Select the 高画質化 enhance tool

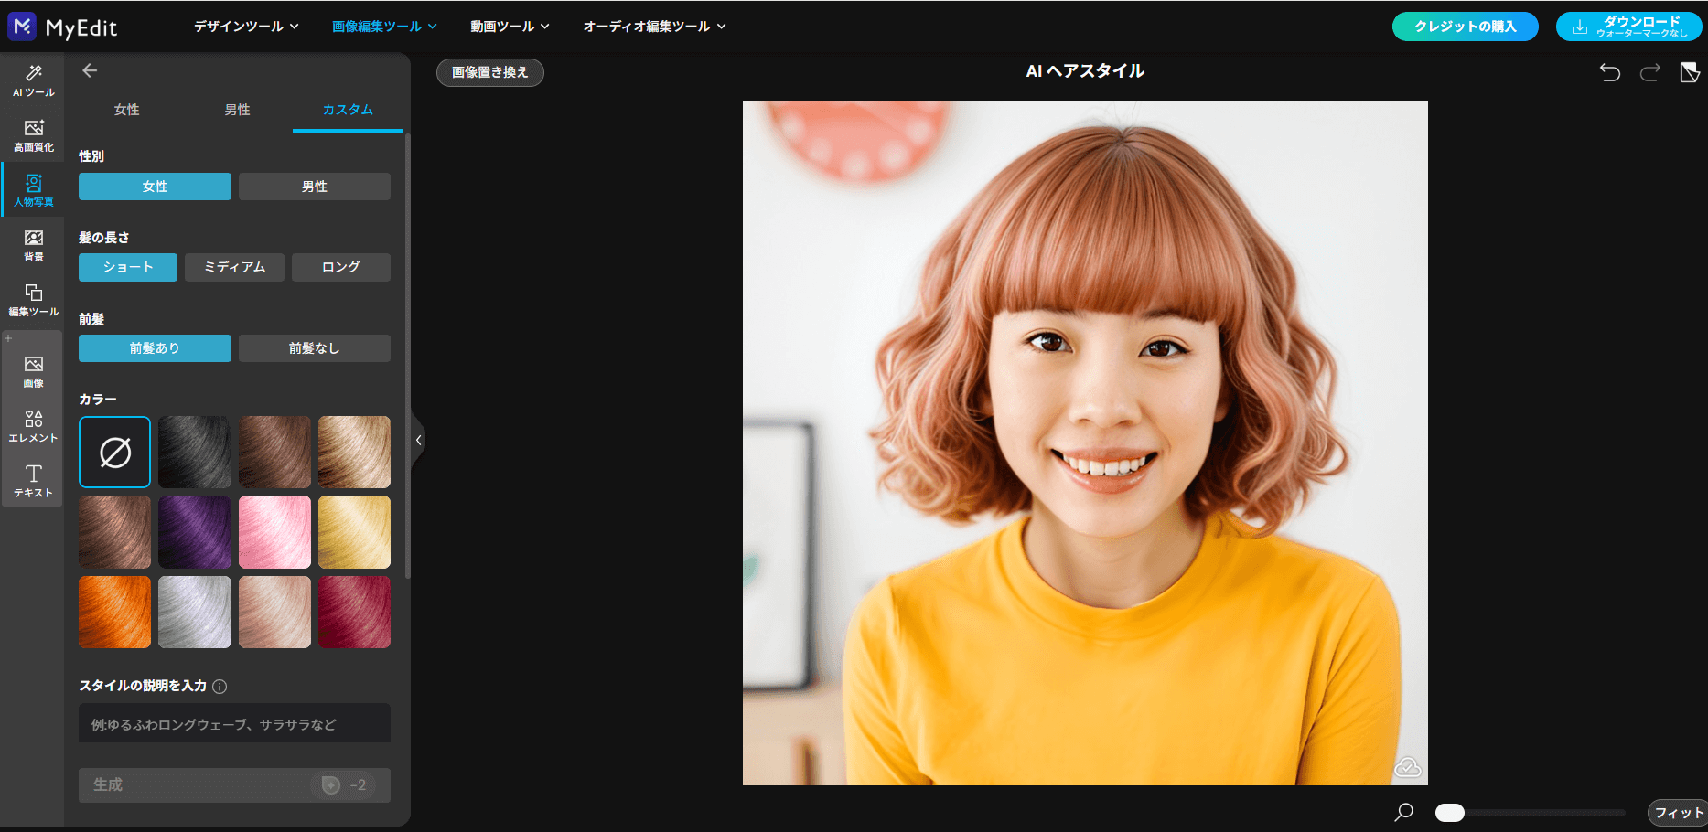pos(34,135)
